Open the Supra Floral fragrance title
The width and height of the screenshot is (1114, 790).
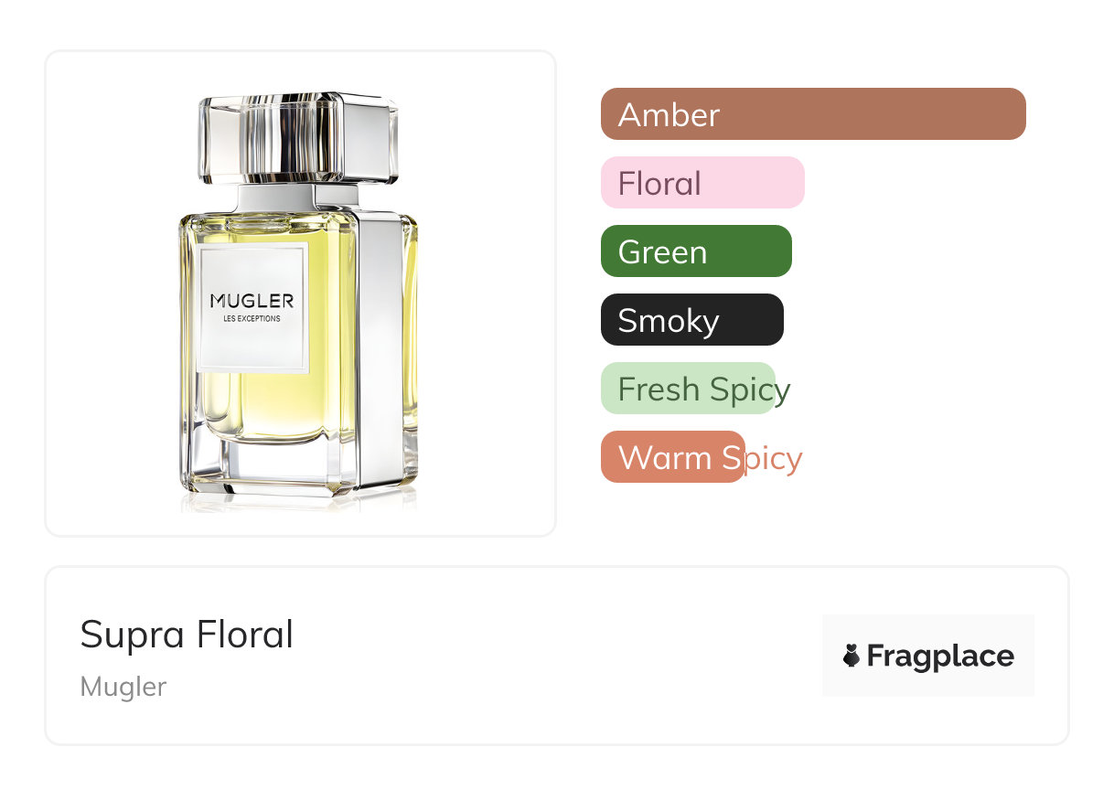pyautogui.click(x=187, y=635)
